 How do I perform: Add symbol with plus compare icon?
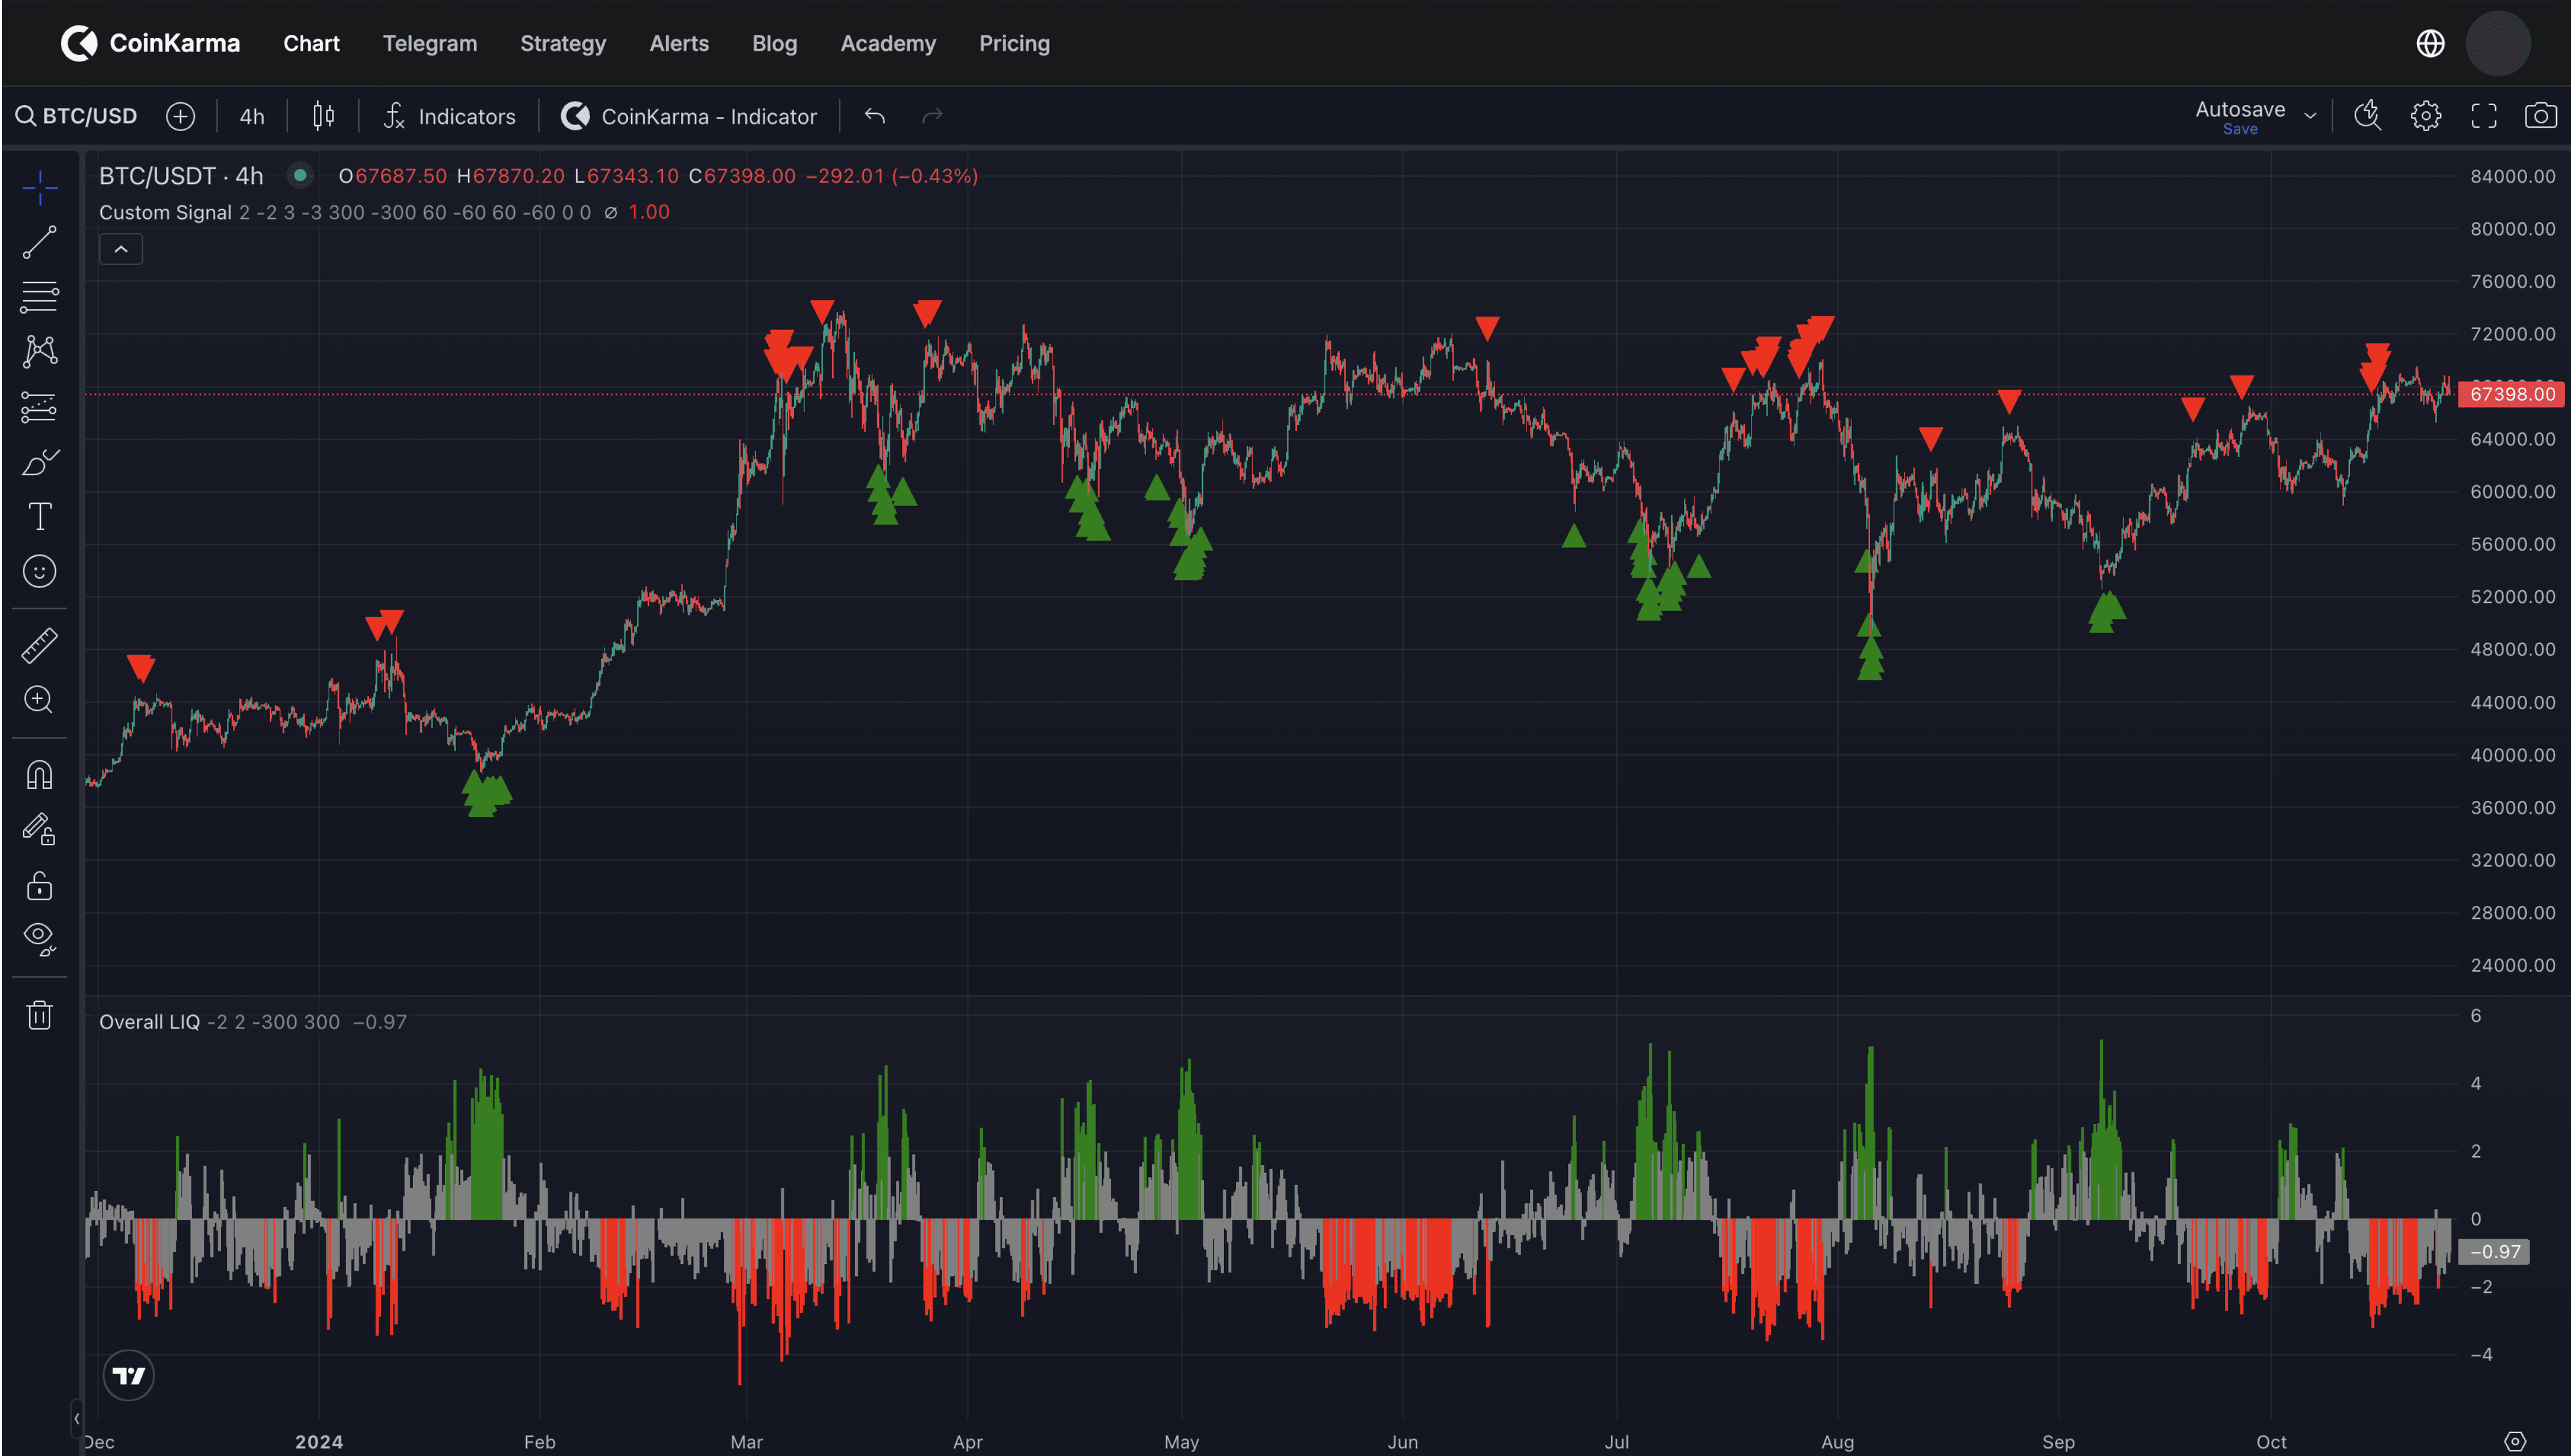point(180,116)
